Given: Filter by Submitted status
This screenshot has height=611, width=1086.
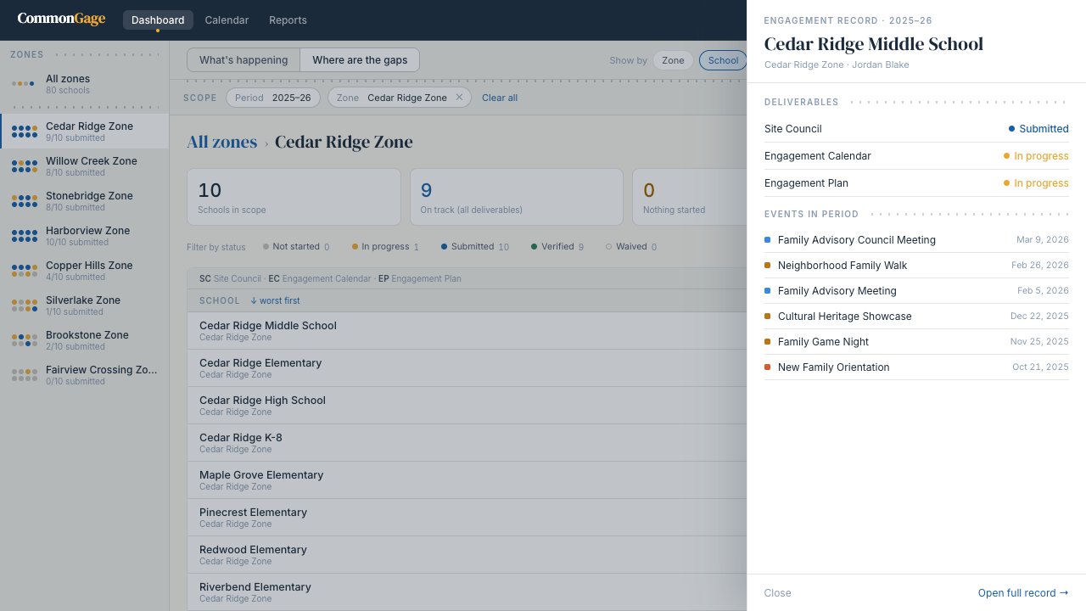Looking at the screenshot, I should tap(475, 247).
